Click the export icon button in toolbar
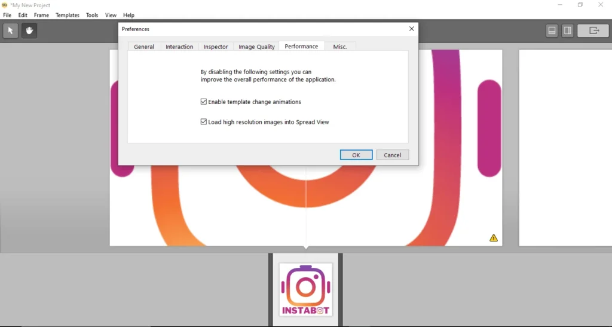This screenshot has width=612, height=327. [x=593, y=30]
